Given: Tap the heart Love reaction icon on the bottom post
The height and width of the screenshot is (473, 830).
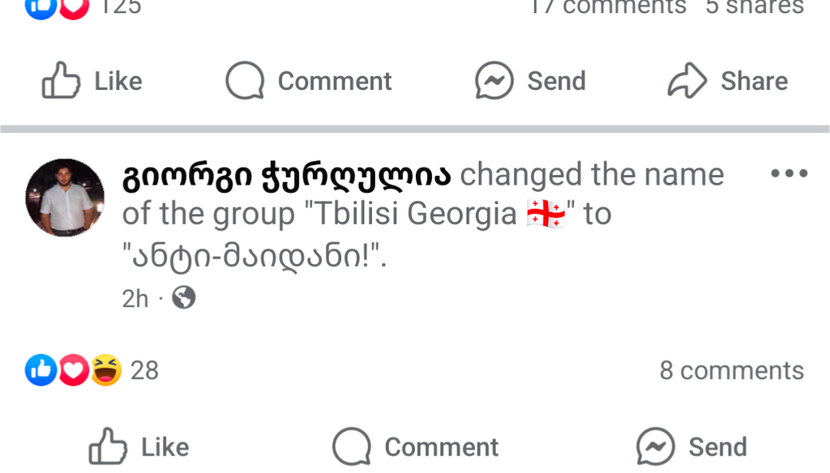Looking at the screenshot, I should click(74, 371).
